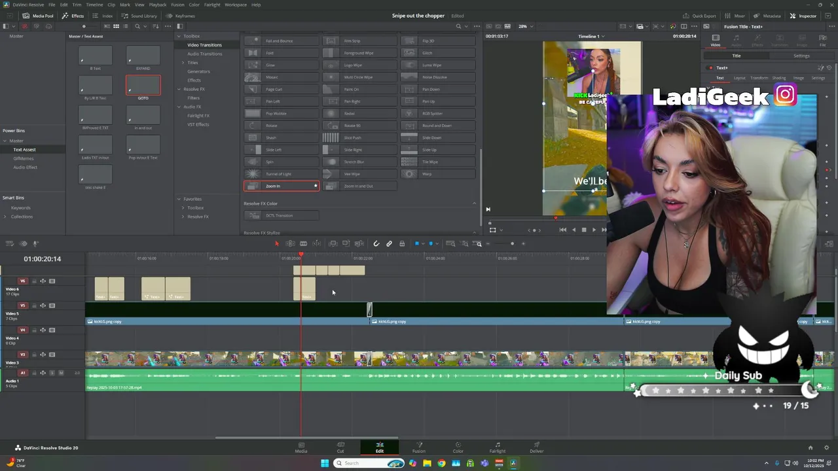
Task: Step back with the viewer reverse button
Action: [x=574, y=230]
